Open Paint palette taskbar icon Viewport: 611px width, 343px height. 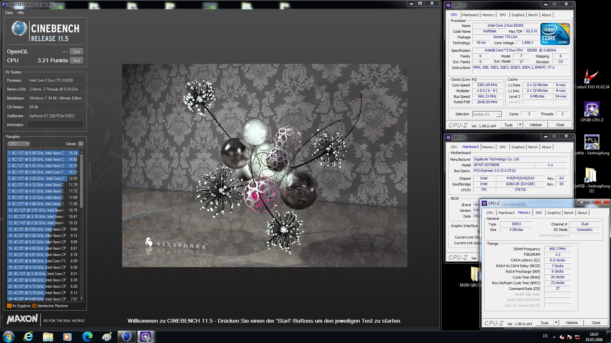107,337
